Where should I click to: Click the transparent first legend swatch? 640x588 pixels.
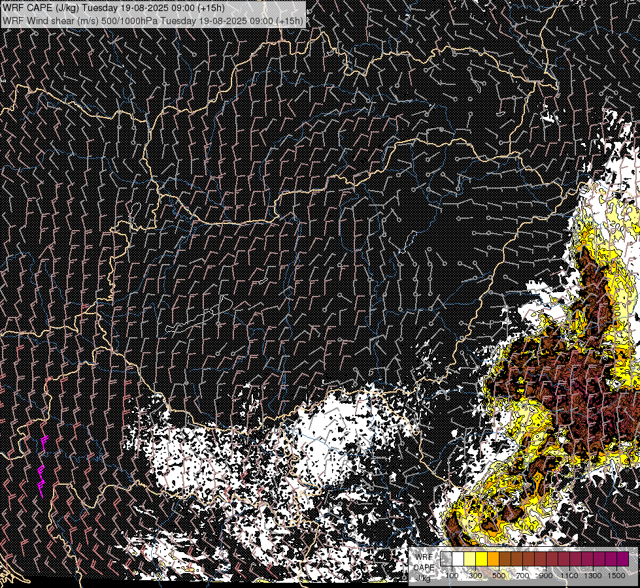pos(446,559)
